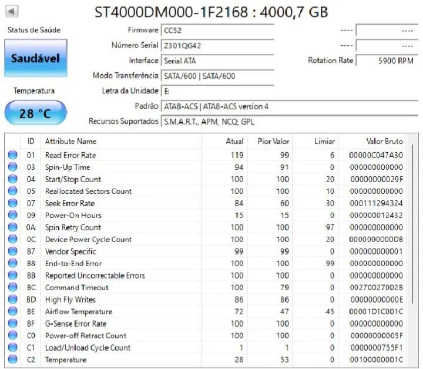Click raw value 00270027002B for Command Timeout
The height and width of the screenshot is (369, 423).
(376, 287)
